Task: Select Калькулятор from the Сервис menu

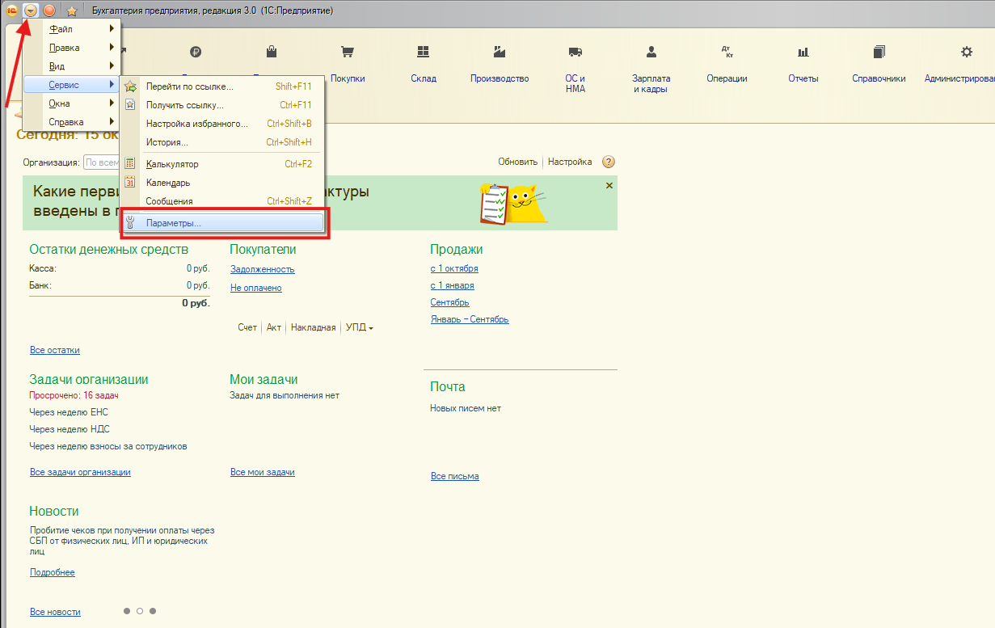Action: point(171,164)
